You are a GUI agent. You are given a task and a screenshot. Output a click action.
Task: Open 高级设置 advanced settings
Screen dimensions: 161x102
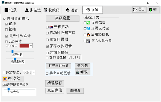coord(63,19)
